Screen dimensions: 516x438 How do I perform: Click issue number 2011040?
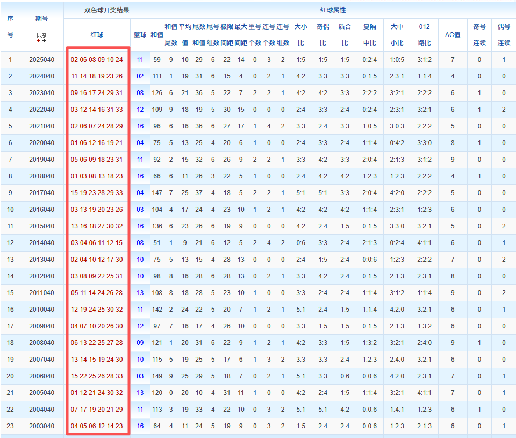point(41,293)
